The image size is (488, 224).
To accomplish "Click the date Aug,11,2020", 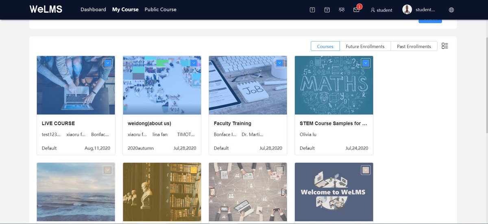I will [97, 148].
